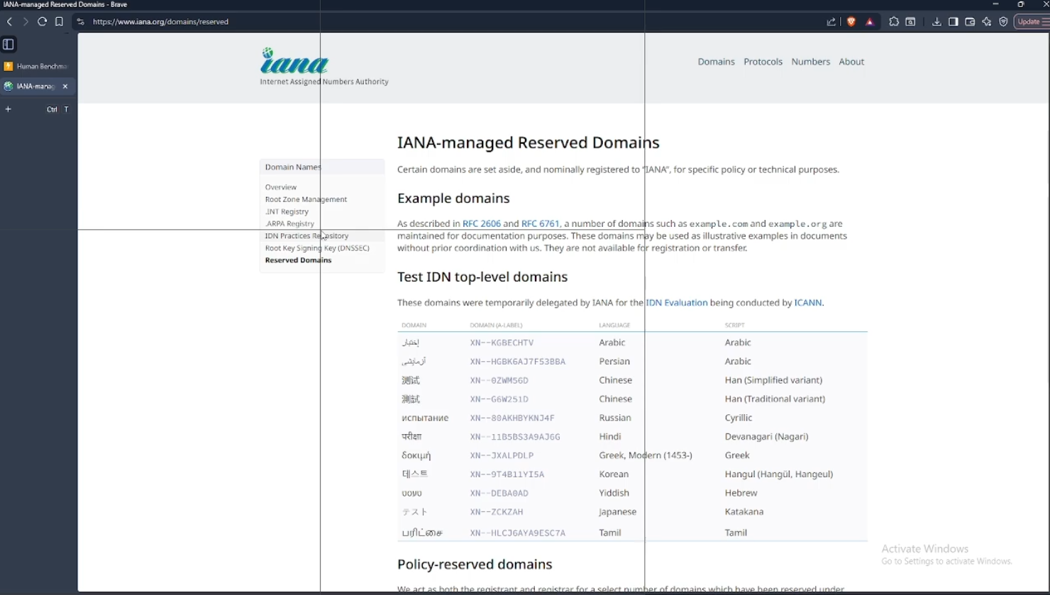Viewport: 1050px width, 595px height.
Task: Click the tab search icon in toolbar
Action: coord(911,22)
